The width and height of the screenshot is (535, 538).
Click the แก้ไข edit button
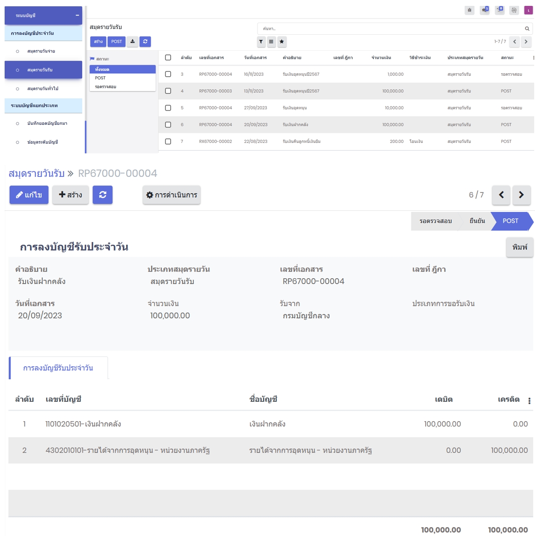point(29,195)
